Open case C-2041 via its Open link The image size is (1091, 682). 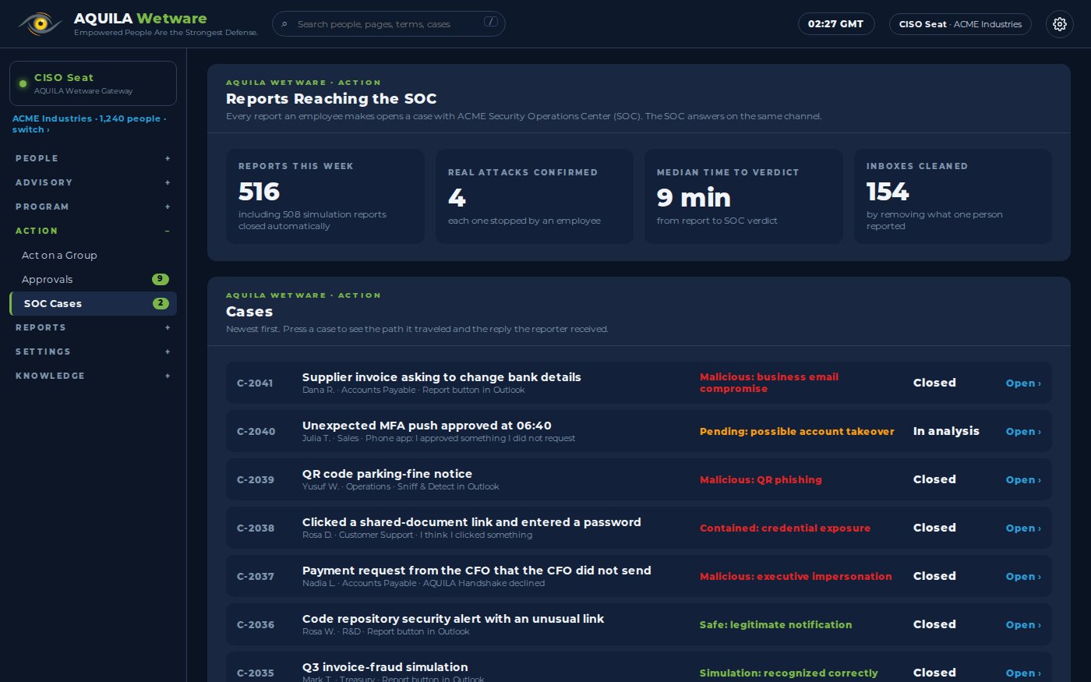click(1023, 383)
